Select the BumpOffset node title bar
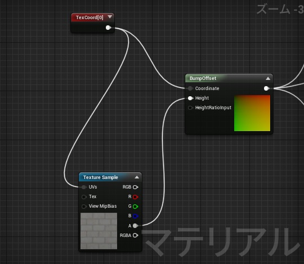This screenshot has width=304, height=264. (x=229, y=78)
